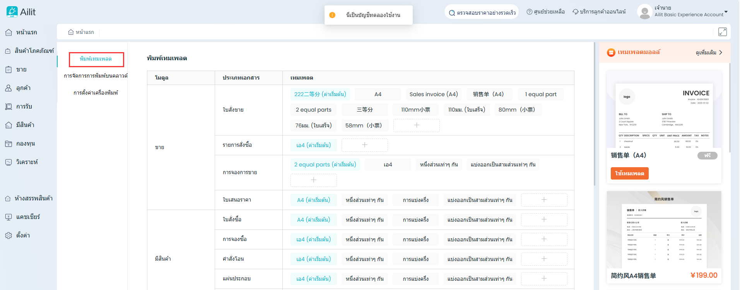Open ตั้งค่า settings gear in sidebar
The width and height of the screenshot is (740, 290).
click(9, 236)
